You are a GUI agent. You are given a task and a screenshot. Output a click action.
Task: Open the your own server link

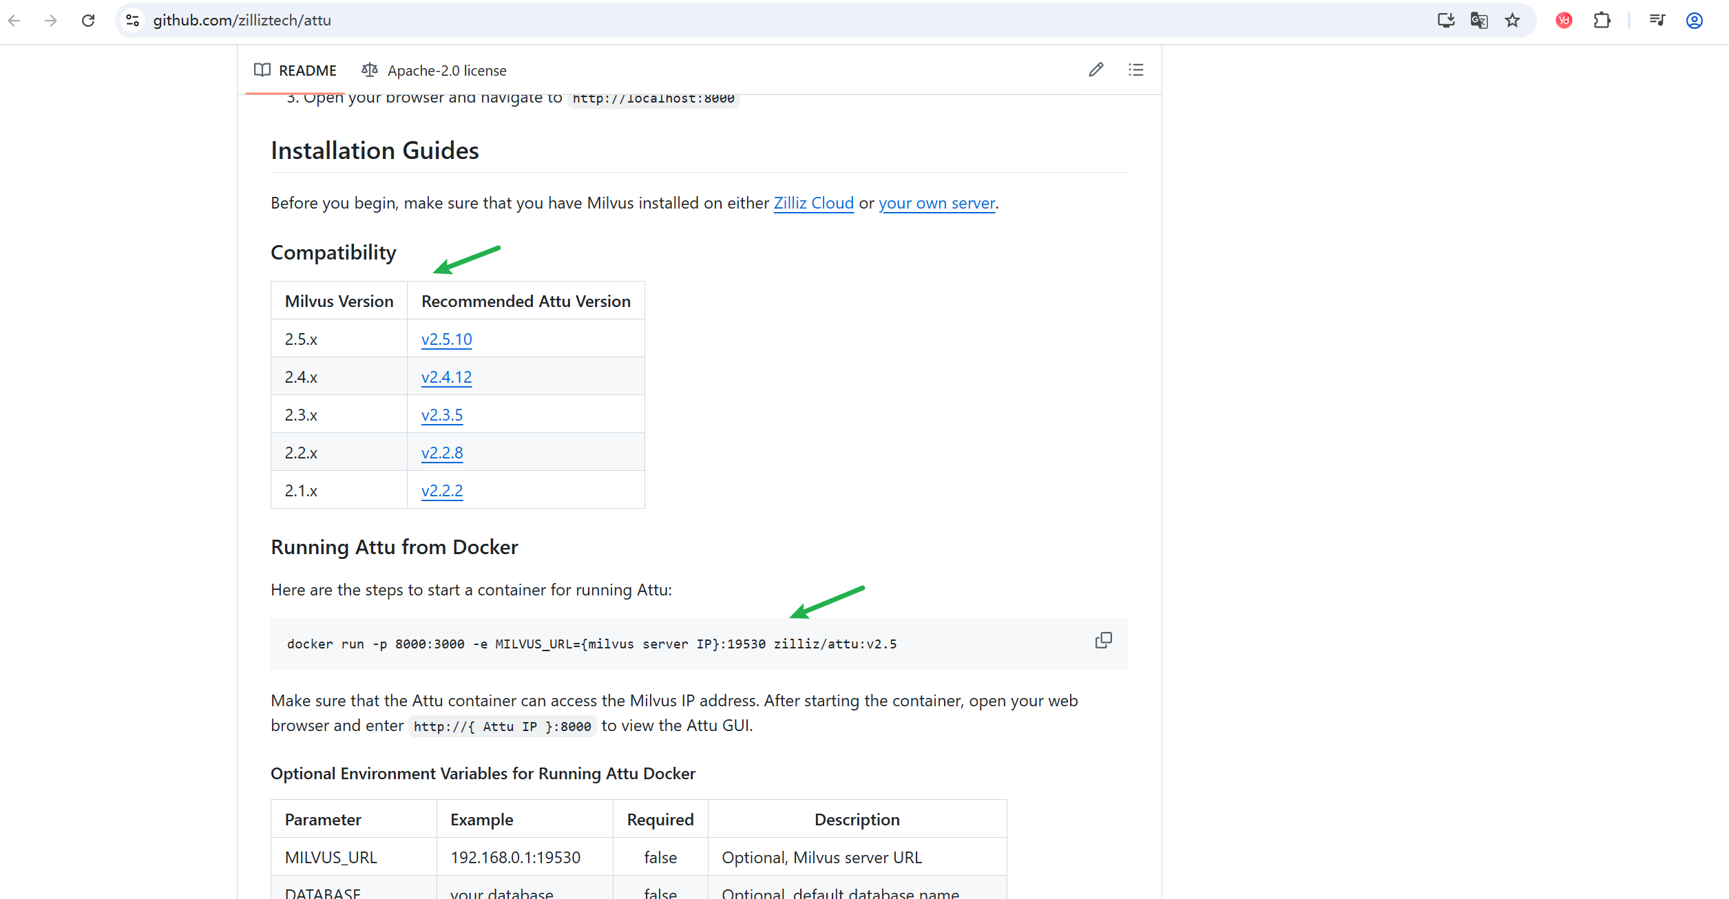click(936, 203)
